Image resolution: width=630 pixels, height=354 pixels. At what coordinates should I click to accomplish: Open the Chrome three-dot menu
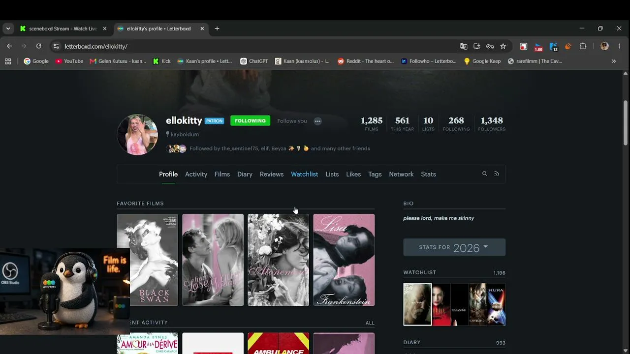click(x=619, y=46)
